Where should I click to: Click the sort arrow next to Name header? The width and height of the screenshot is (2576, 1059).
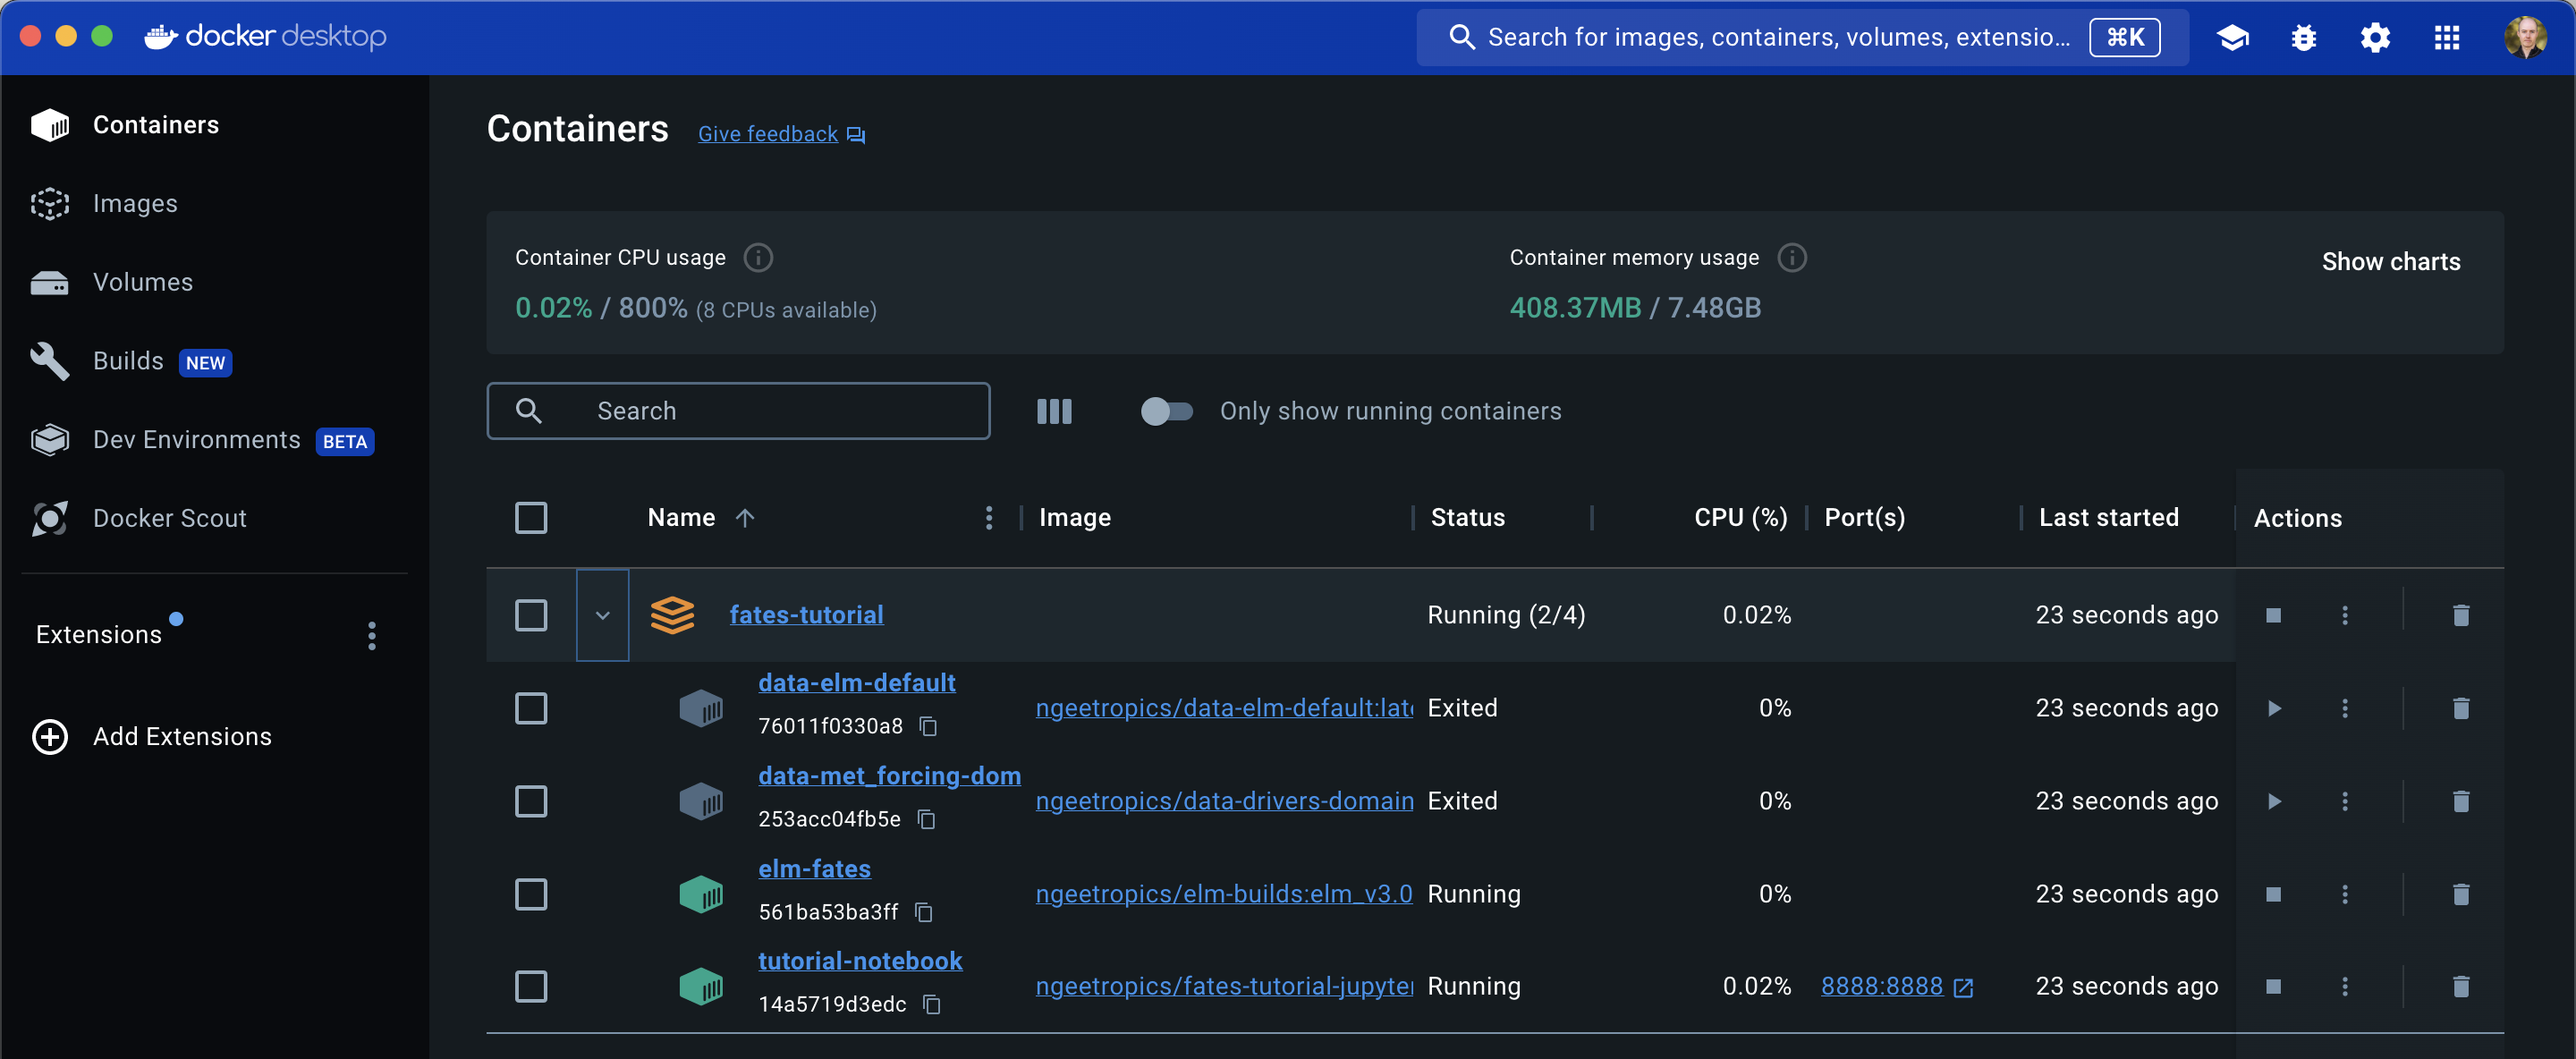click(744, 517)
